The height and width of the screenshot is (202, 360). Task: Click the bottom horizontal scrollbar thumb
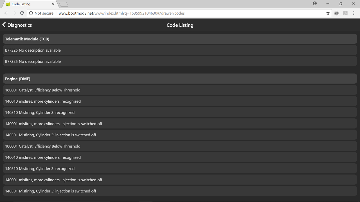[x=145, y=201]
